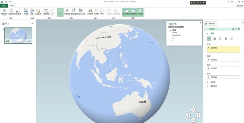The image size is (244, 123).
Task: Choose the heat map visualization type icon
Action: pyautogui.click(x=226, y=39)
